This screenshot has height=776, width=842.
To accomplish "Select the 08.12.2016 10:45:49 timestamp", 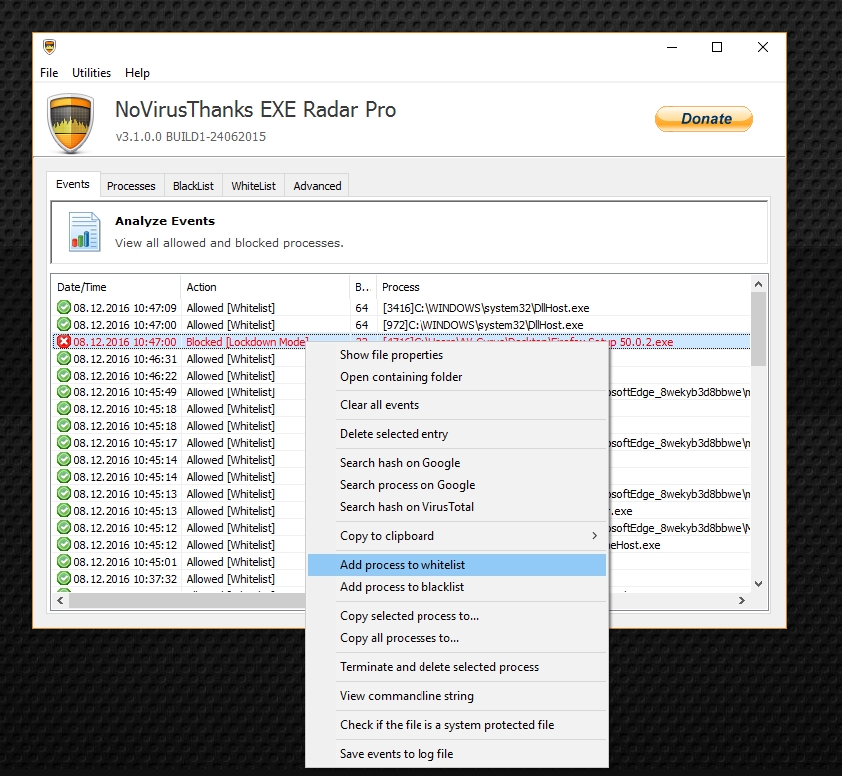I will 125,392.
